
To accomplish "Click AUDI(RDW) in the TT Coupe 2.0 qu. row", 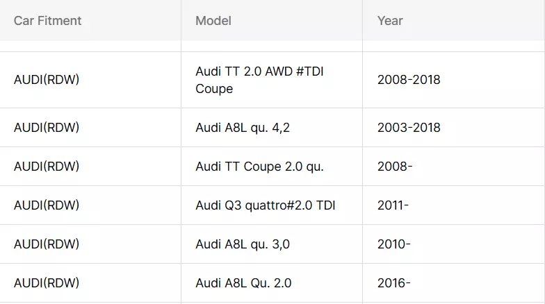I will pos(47,167).
